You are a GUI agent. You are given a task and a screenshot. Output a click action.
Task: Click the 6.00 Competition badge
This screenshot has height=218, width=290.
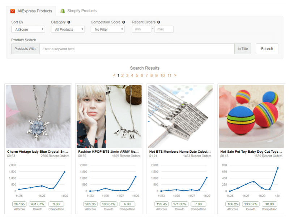127,204
